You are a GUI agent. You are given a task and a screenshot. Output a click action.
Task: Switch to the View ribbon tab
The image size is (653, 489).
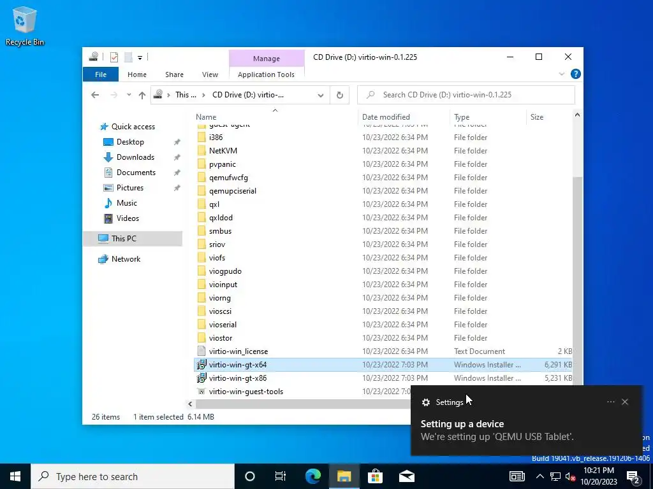click(x=210, y=74)
